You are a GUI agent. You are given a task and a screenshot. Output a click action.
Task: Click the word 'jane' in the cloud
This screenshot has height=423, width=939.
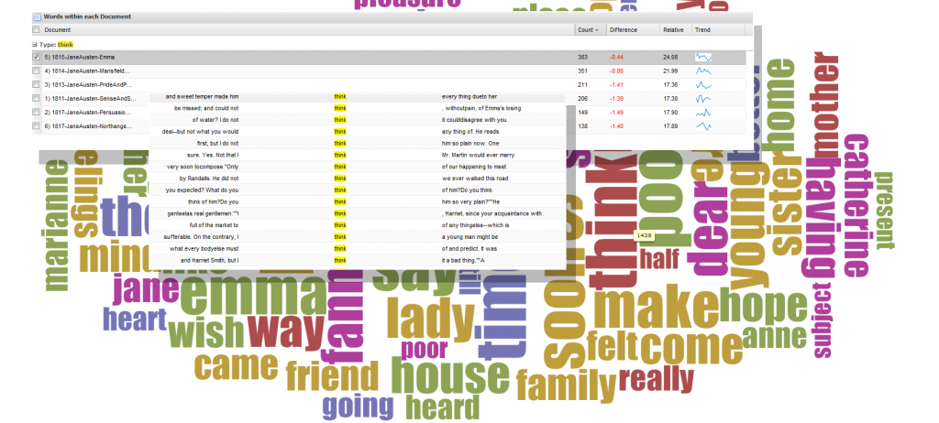click(146, 290)
